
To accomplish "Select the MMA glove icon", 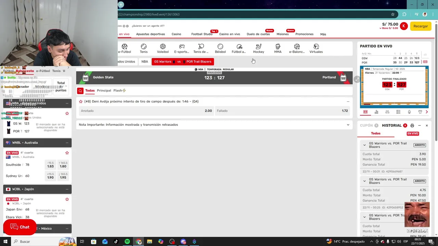I will (x=278, y=49).
